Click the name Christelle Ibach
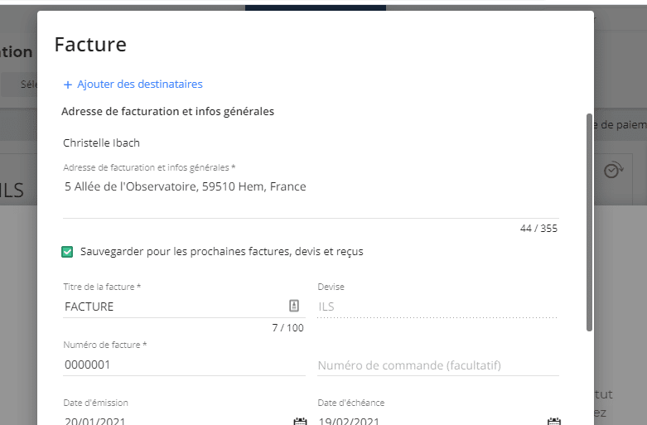The image size is (647, 425). [102, 142]
